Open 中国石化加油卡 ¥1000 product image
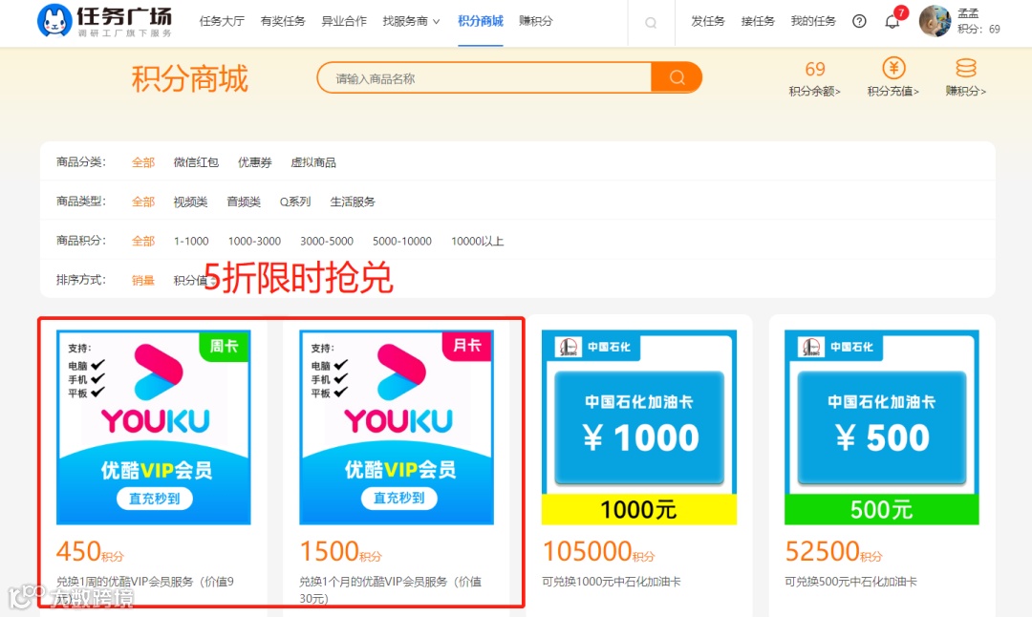The width and height of the screenshot is (1032, 617). pos(639,427)
